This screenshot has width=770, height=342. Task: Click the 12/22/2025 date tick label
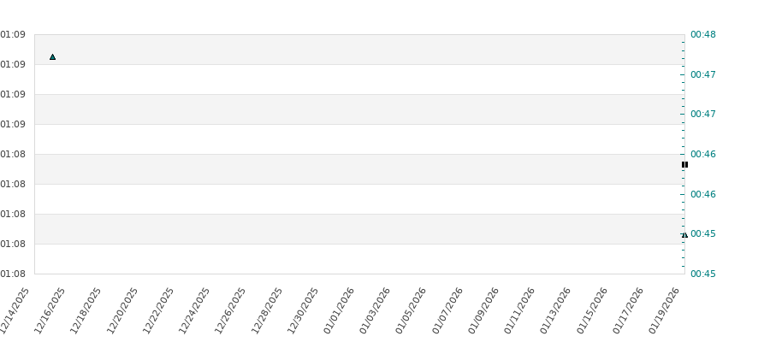coord(161,310)
